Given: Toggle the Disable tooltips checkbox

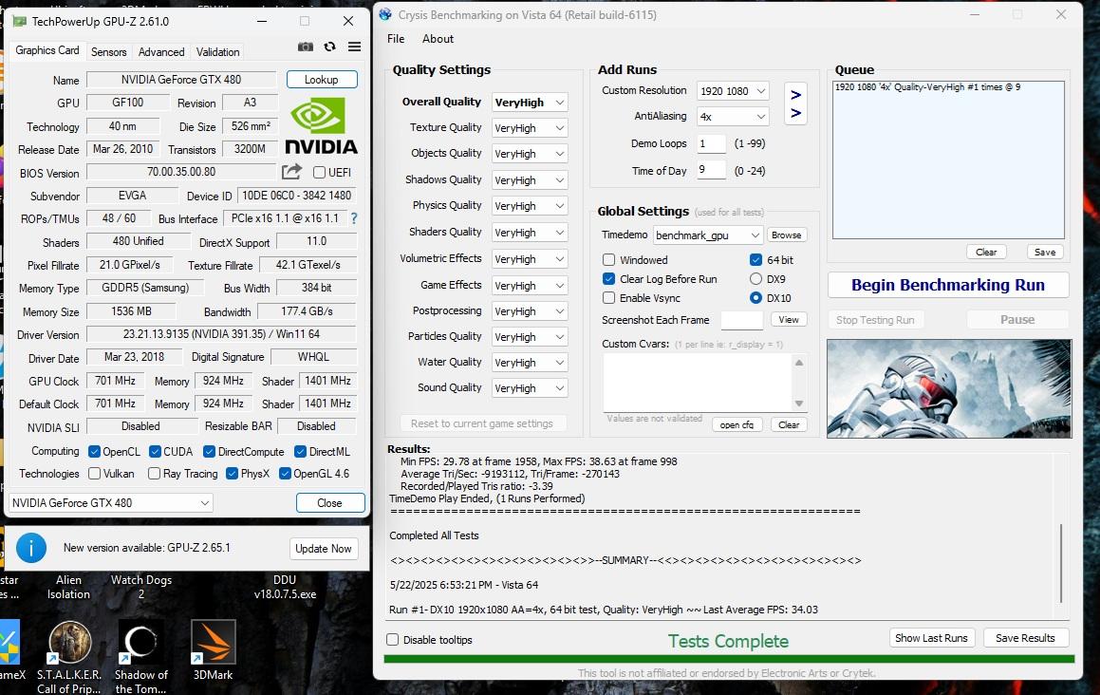Looking at the screenshot, I should click(393, 640).
